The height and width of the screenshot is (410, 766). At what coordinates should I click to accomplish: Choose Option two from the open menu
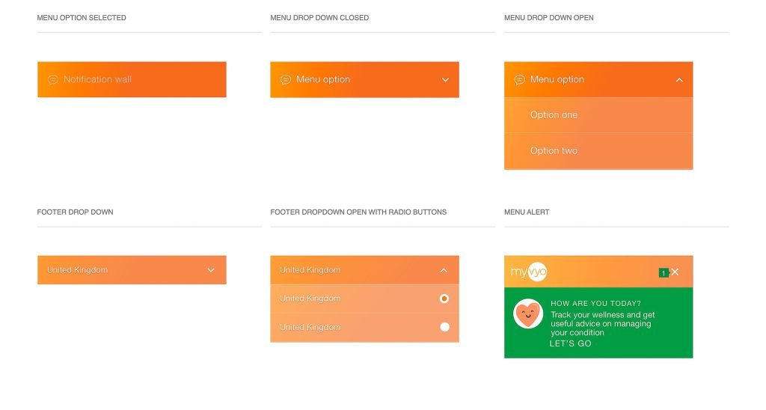coord(554,151)
